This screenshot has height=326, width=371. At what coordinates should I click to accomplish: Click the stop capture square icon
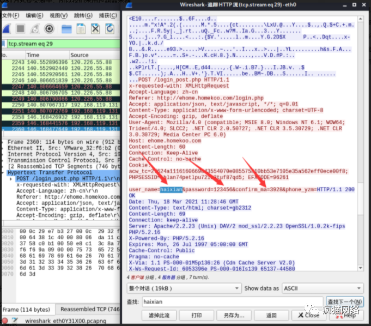(21, 29)
